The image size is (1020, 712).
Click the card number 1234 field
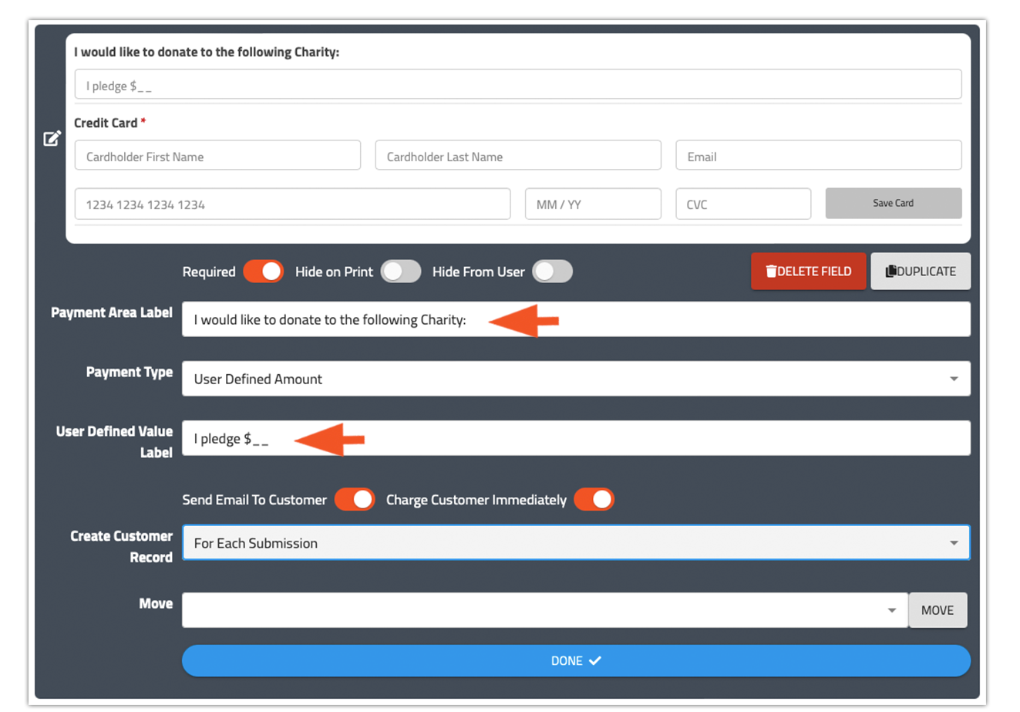292,204
